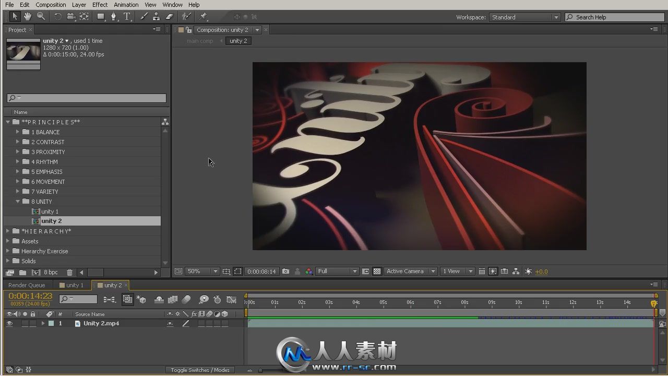Select the Pan Behind anchor point tool
Image resolution: width=668 pixels, height=376 pixels.
coord(84,17)
